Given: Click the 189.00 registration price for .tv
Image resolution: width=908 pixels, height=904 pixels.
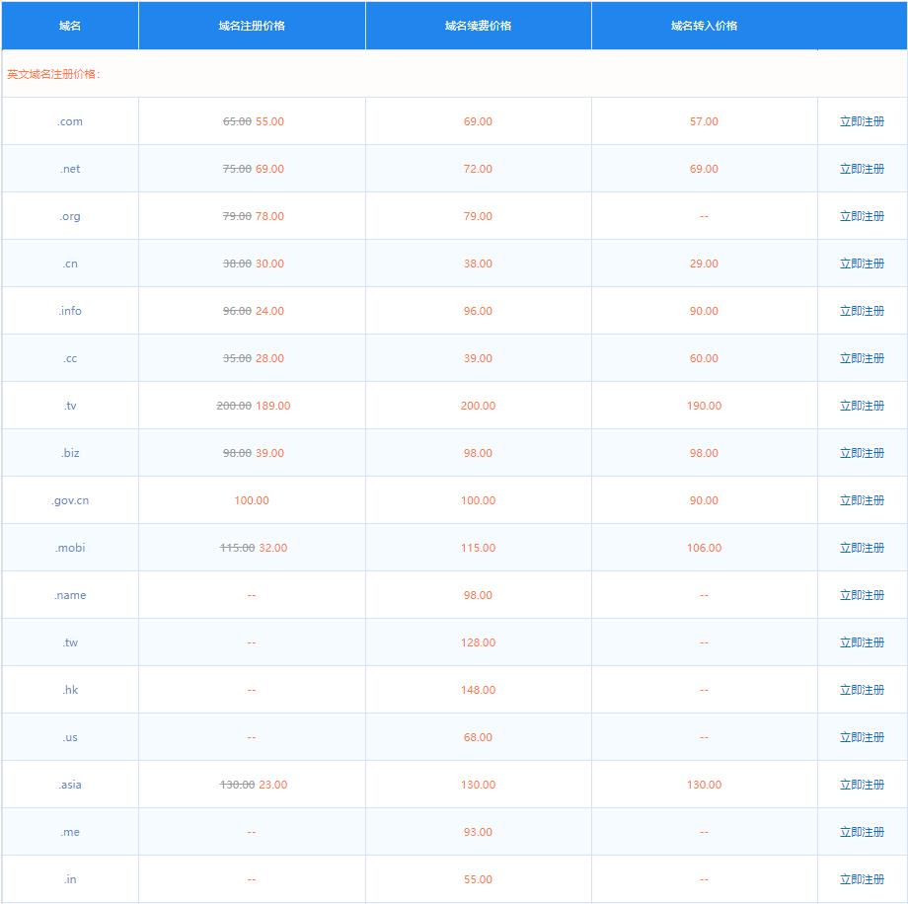Looking at the screenshot, I should pos(273,406).
